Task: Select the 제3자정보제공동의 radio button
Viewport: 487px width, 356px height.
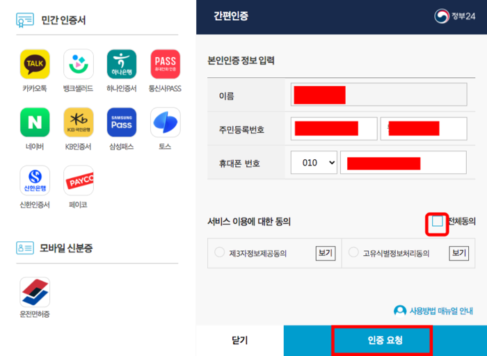Action: [219, 252]
